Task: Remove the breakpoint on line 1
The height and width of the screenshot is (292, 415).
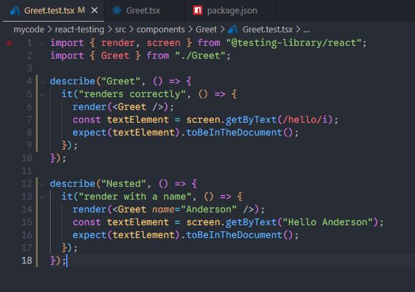Action: (9, 43)
